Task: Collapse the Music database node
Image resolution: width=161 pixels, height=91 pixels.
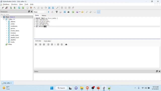Action: (2, 17)
